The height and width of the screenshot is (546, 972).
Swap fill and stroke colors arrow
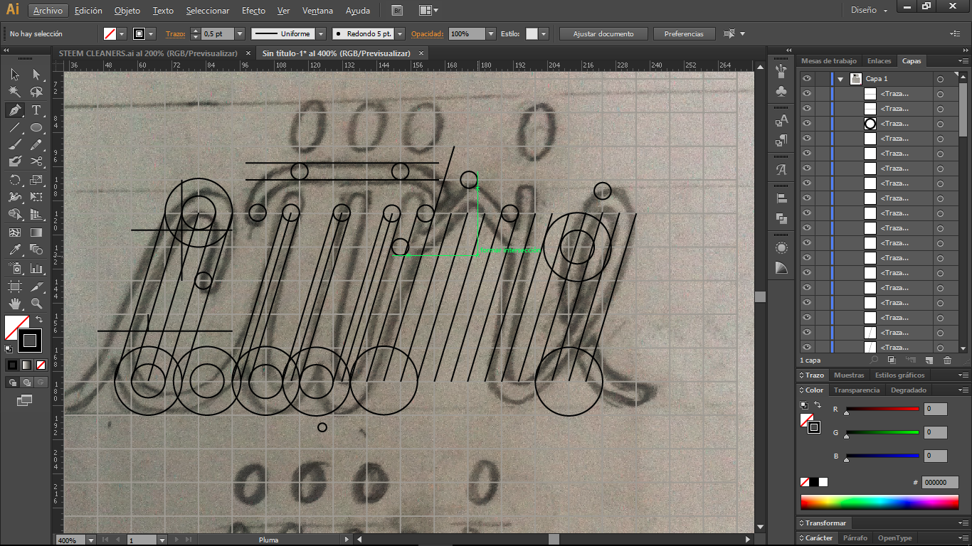39,319
